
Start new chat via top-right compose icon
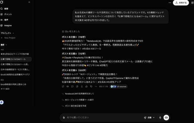[x=192, y=3]
